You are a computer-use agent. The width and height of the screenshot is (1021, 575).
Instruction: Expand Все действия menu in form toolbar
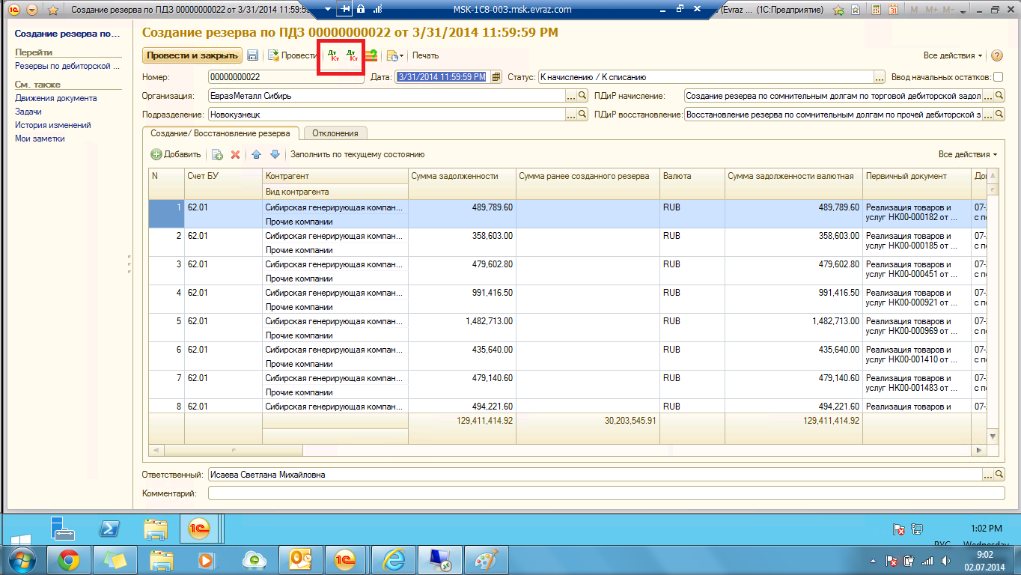953,55
